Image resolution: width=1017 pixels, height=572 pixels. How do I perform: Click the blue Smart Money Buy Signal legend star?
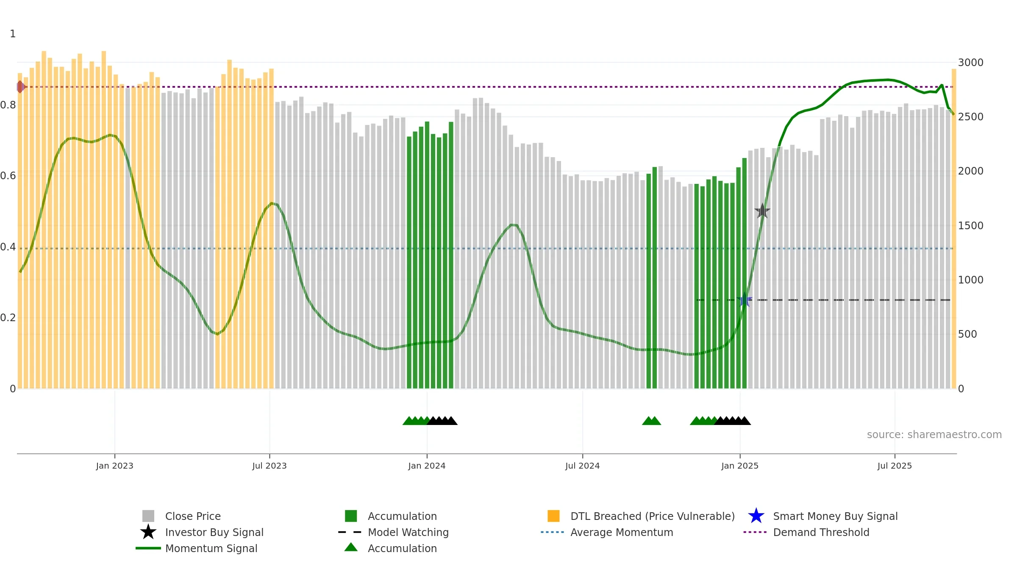[x=756, y=516]
